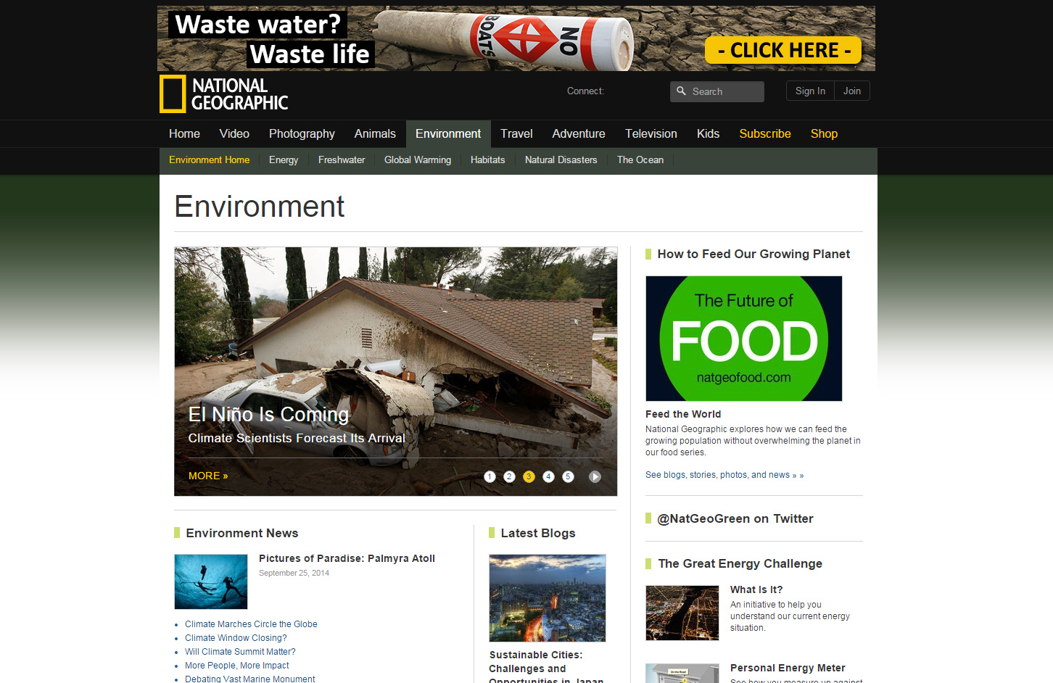Screen dimensions: 1053x683
Task: Click the CLICK HERE banner button
Action: [x=783, y=50]
